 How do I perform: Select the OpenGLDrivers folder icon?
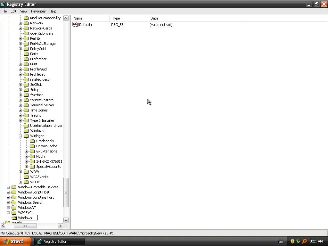pos(26,33)
